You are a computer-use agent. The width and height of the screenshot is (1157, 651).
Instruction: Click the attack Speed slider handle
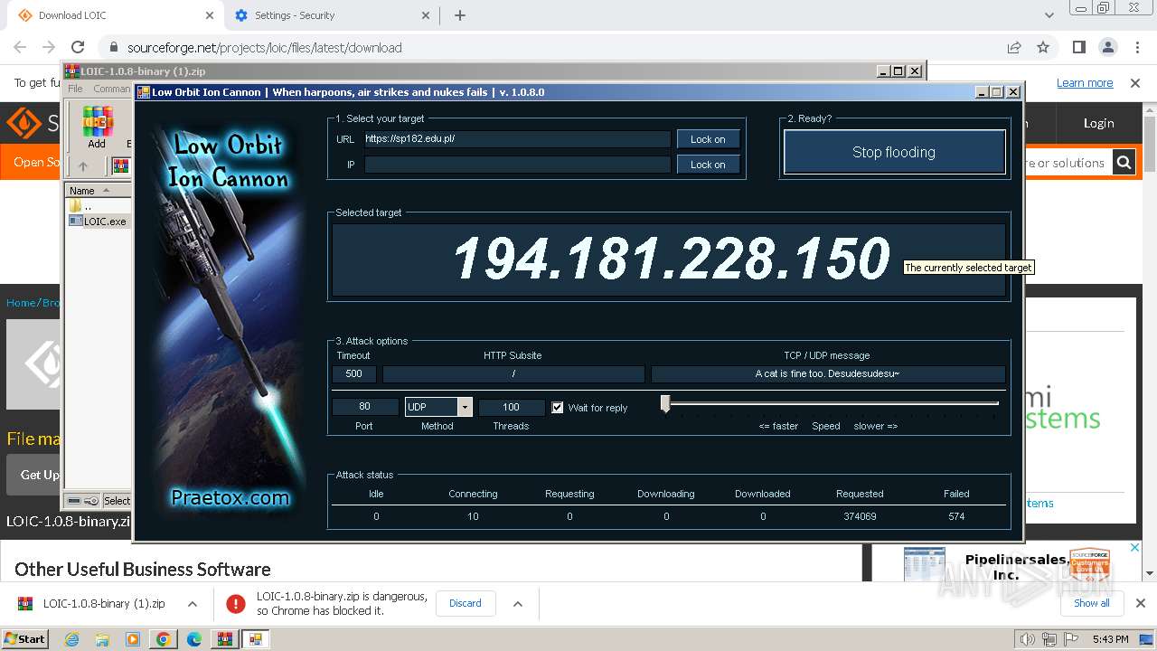(x=665, y=404)
